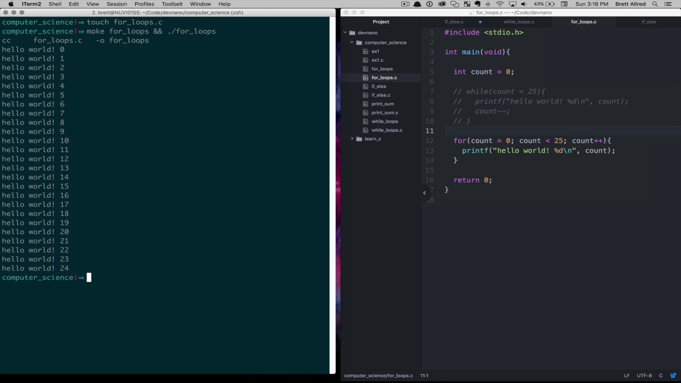
Task: Open the Evernote menu bar icon
Action: [478, 4]
